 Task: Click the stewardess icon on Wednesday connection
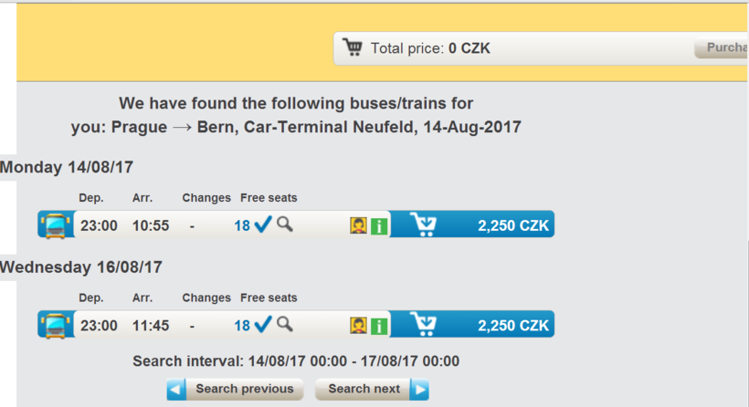coord(358,326)
